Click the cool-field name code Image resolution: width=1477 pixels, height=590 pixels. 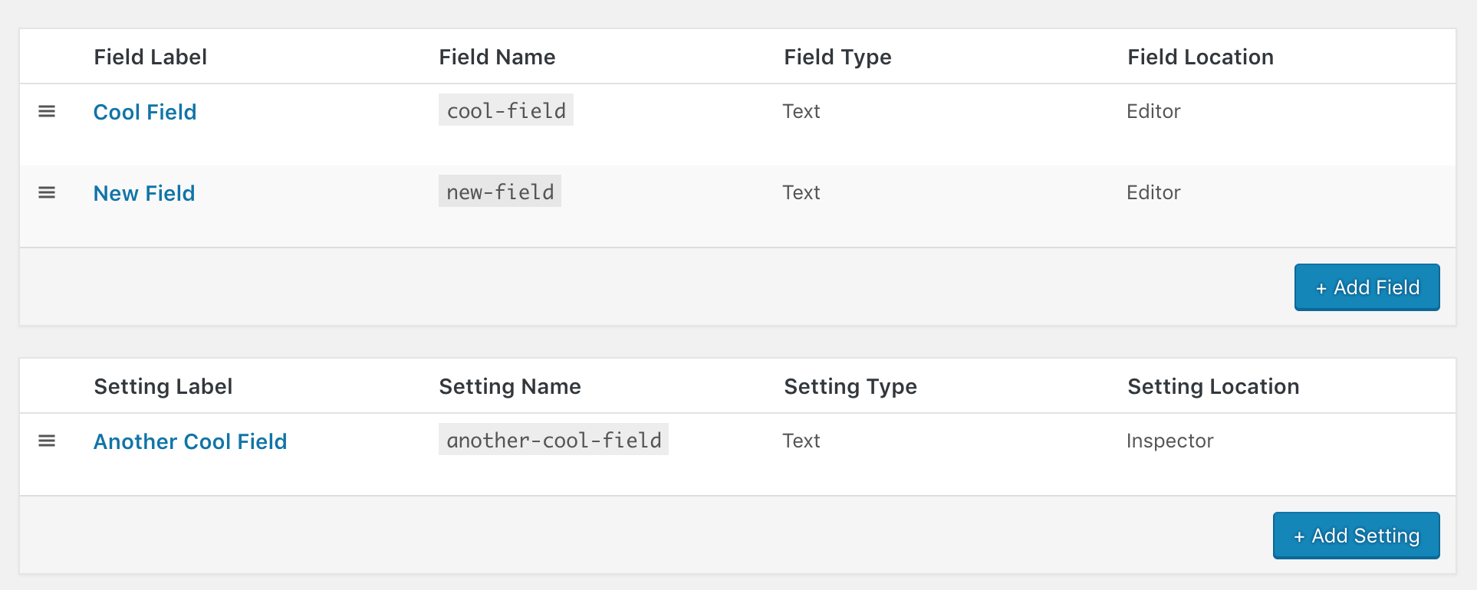(x=506, y=110)
